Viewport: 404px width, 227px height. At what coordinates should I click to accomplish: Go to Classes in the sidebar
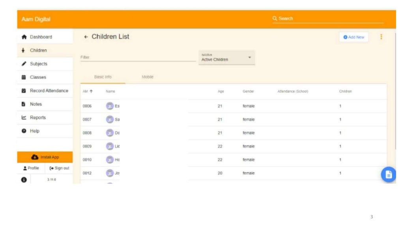click(45, 77)
